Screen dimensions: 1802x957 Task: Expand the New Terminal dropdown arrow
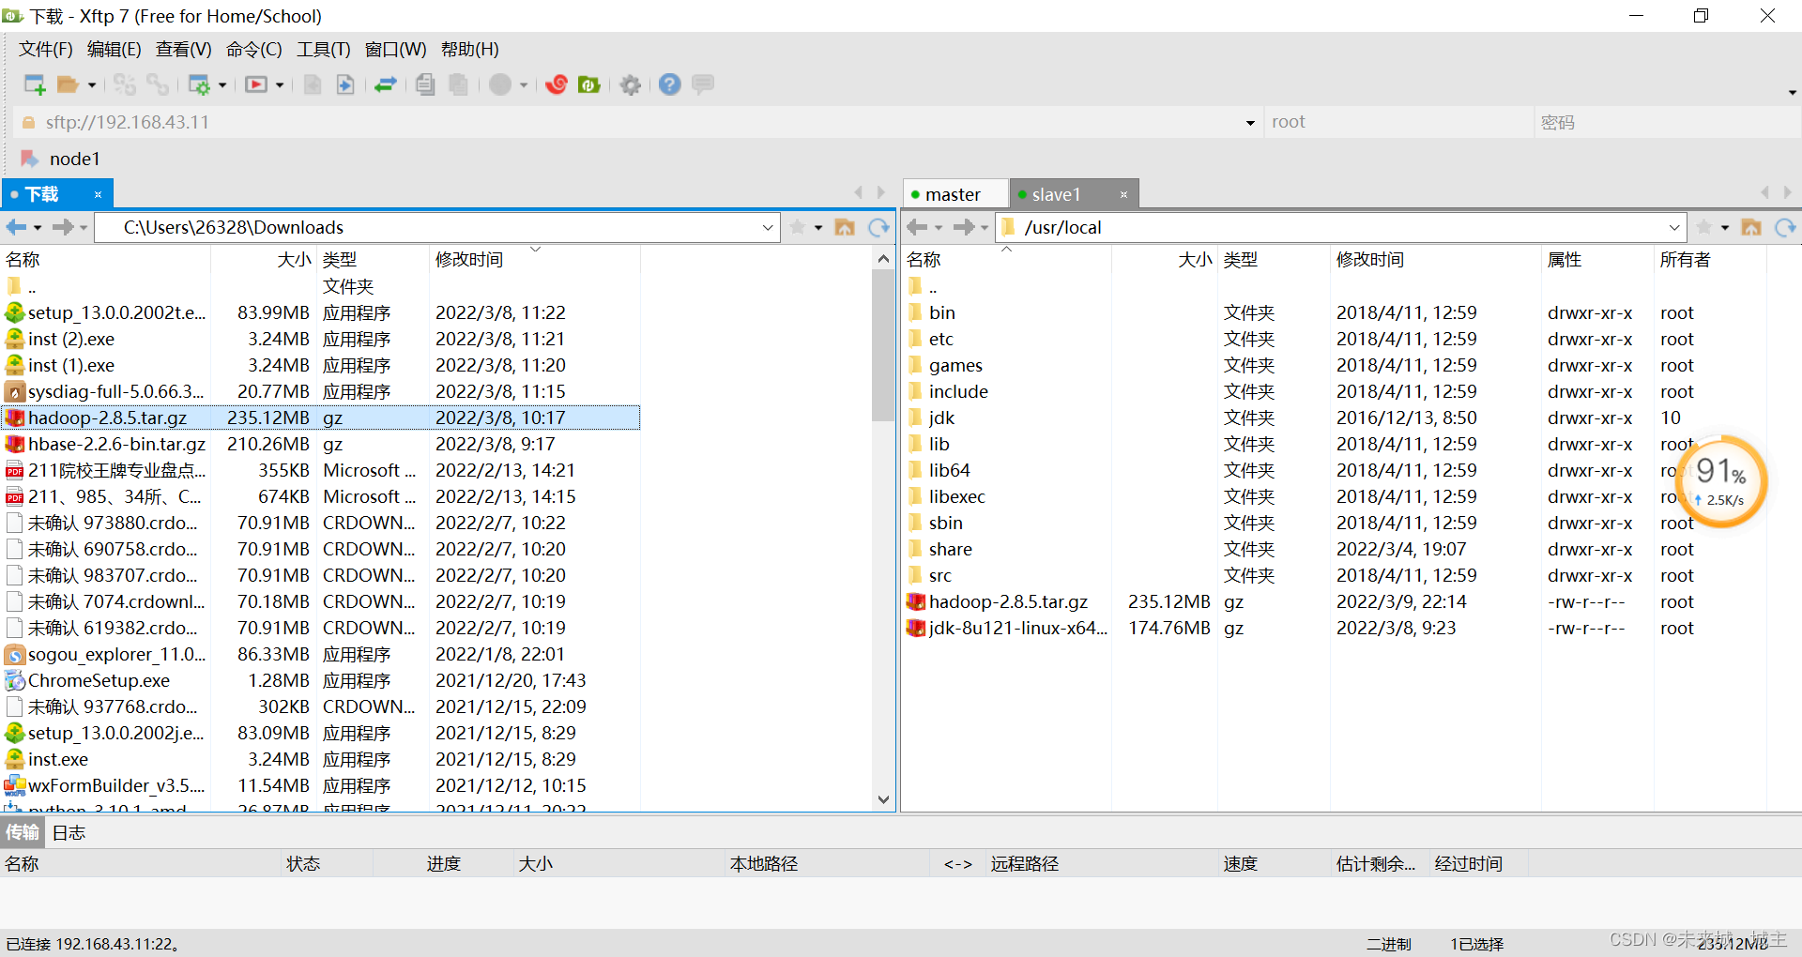click(280, 85)
